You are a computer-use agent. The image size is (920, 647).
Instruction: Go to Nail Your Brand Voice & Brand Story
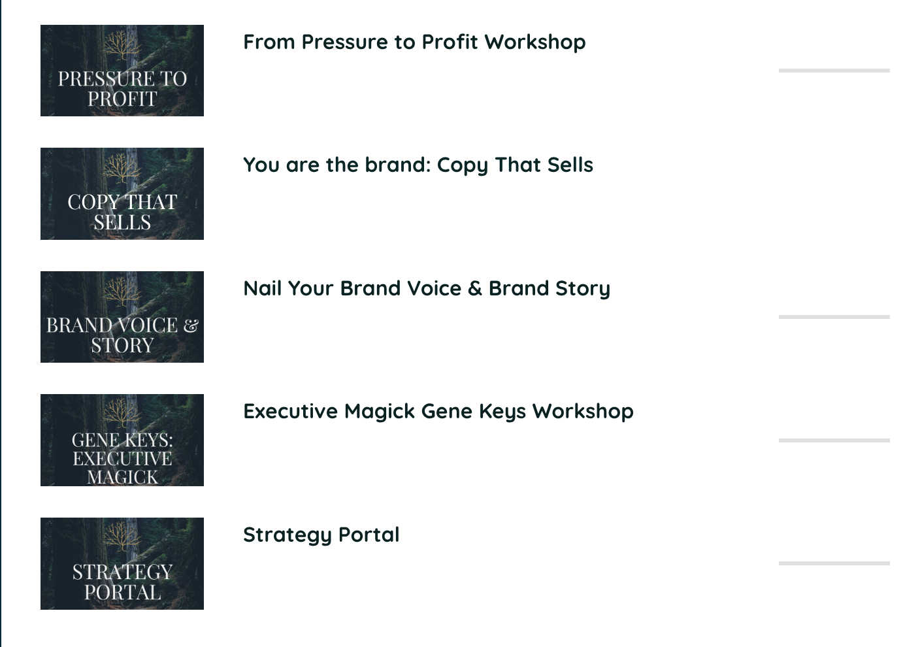[427, 288]
